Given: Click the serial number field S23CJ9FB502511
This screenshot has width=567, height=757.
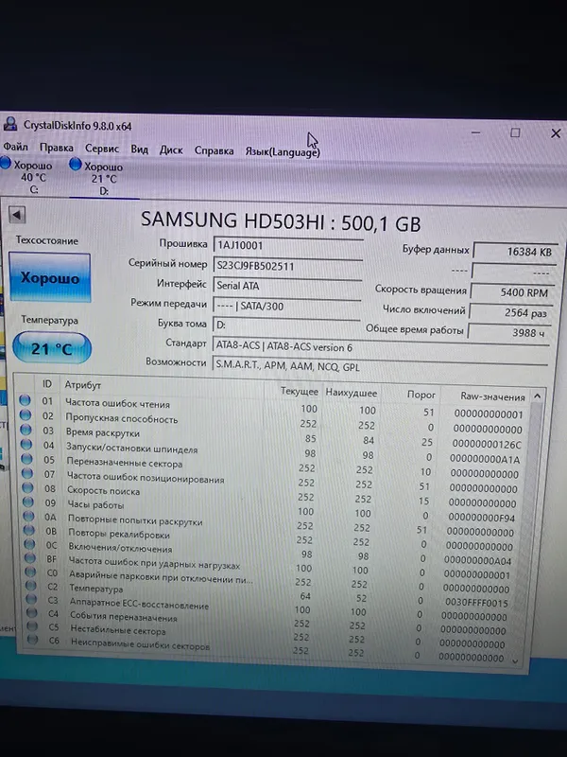Looking at the screenshot, I should tap(288, 266).
